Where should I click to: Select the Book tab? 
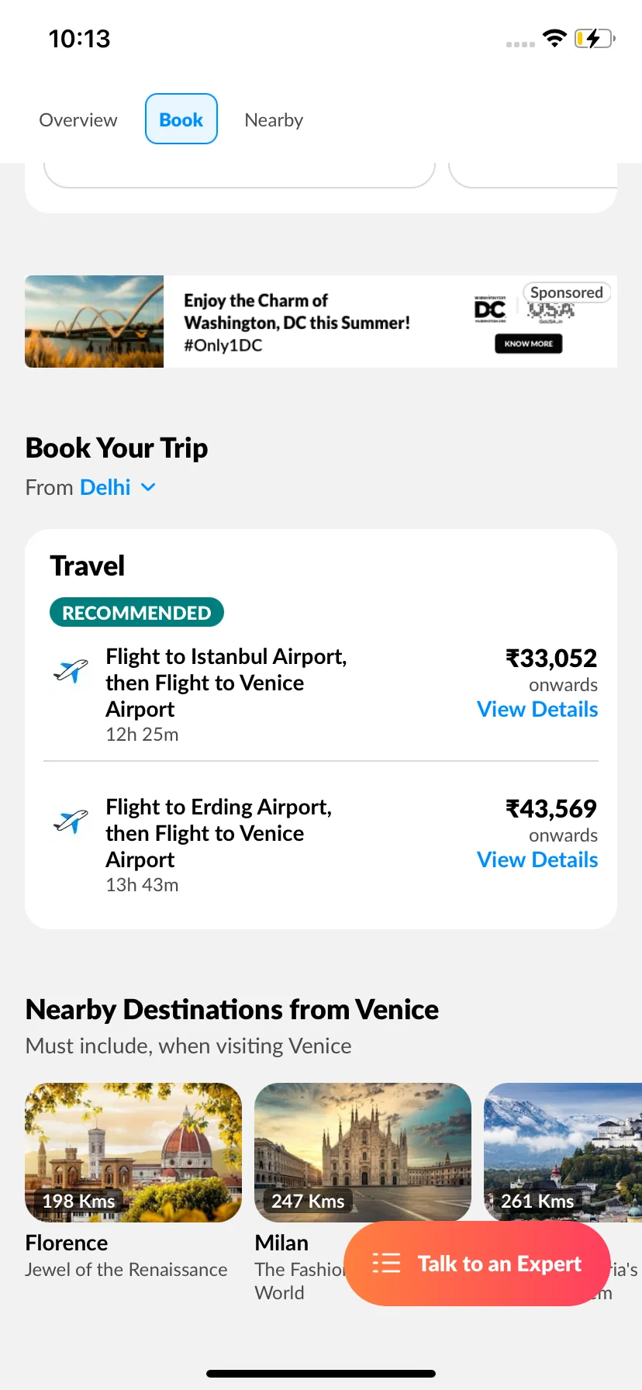tap(181, 119)
